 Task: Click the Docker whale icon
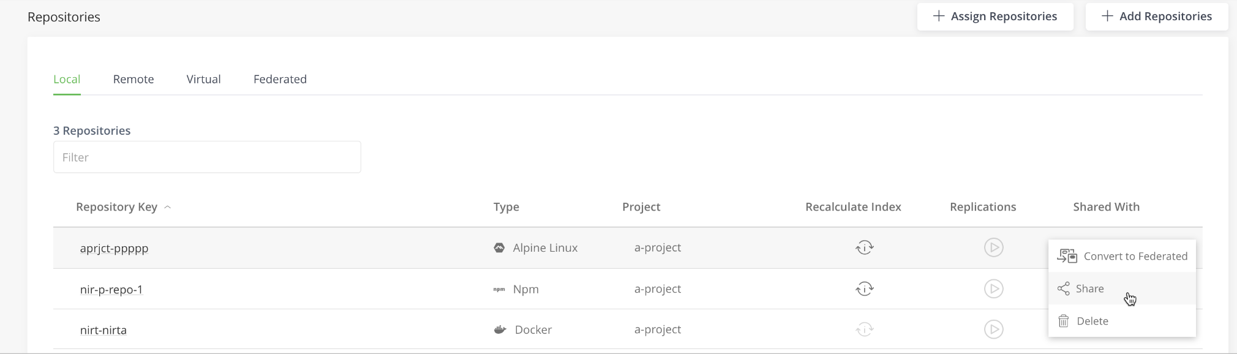click(500, 330)
